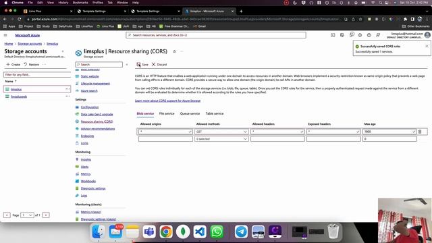Open the Microsoft Azure home link

(x=27, y=35)
